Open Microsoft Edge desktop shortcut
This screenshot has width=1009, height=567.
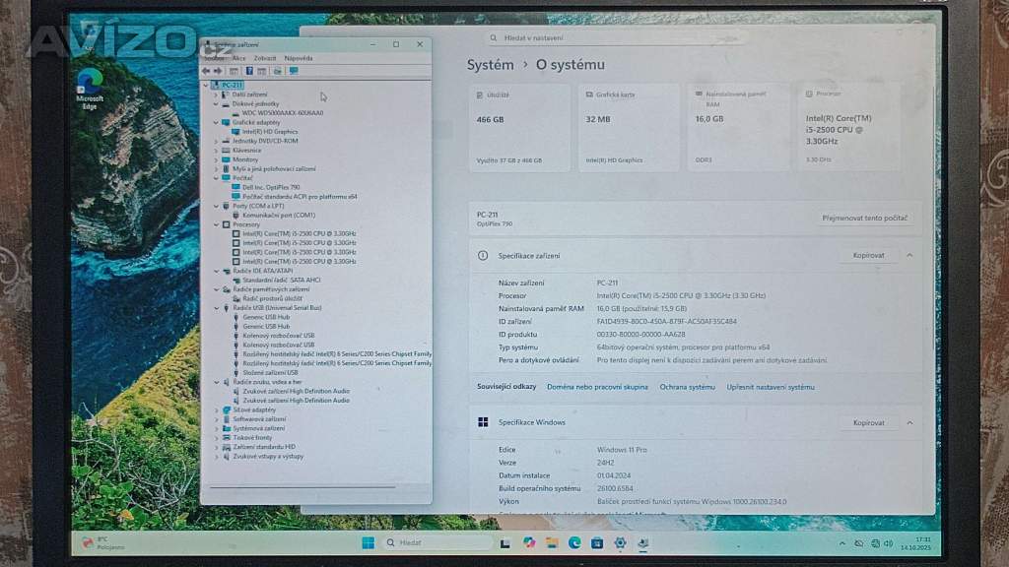(90, 88)
